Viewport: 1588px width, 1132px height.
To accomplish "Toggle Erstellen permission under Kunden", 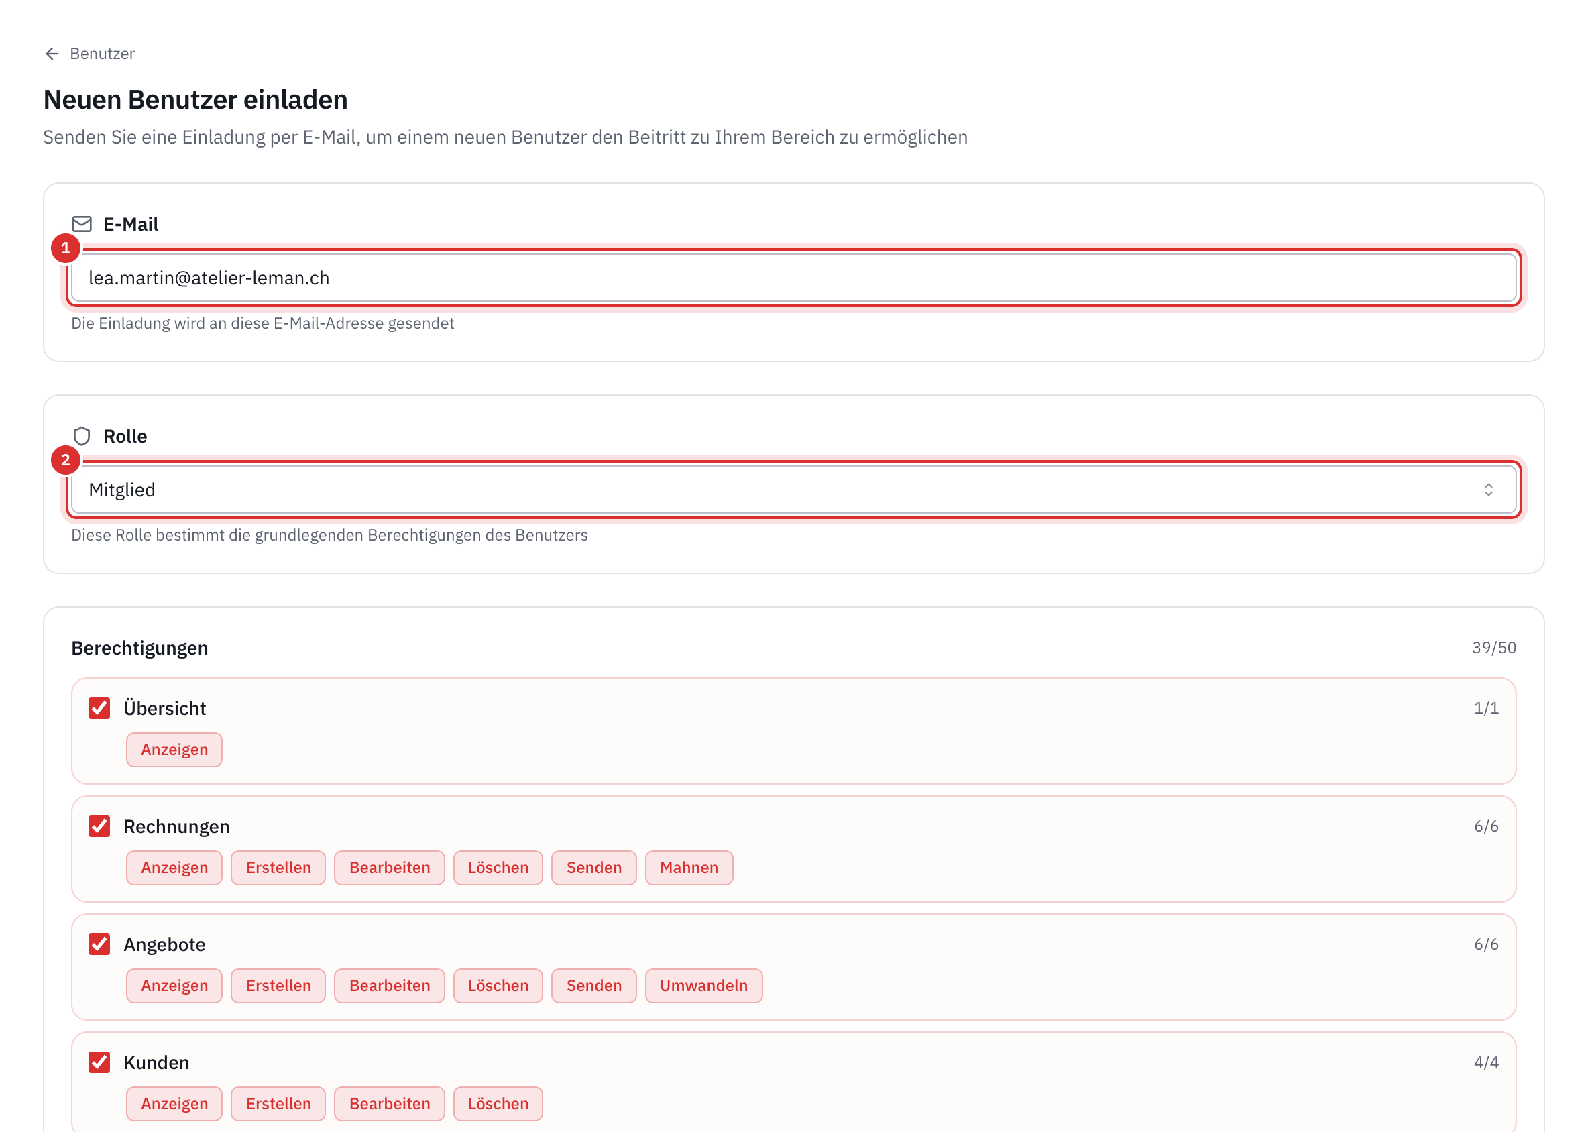I will pos(278,1103).
